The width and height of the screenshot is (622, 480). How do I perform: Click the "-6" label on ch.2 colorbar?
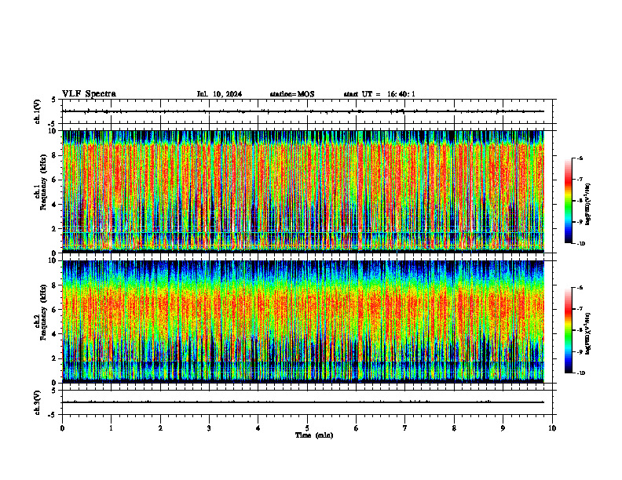click(580, 288)
